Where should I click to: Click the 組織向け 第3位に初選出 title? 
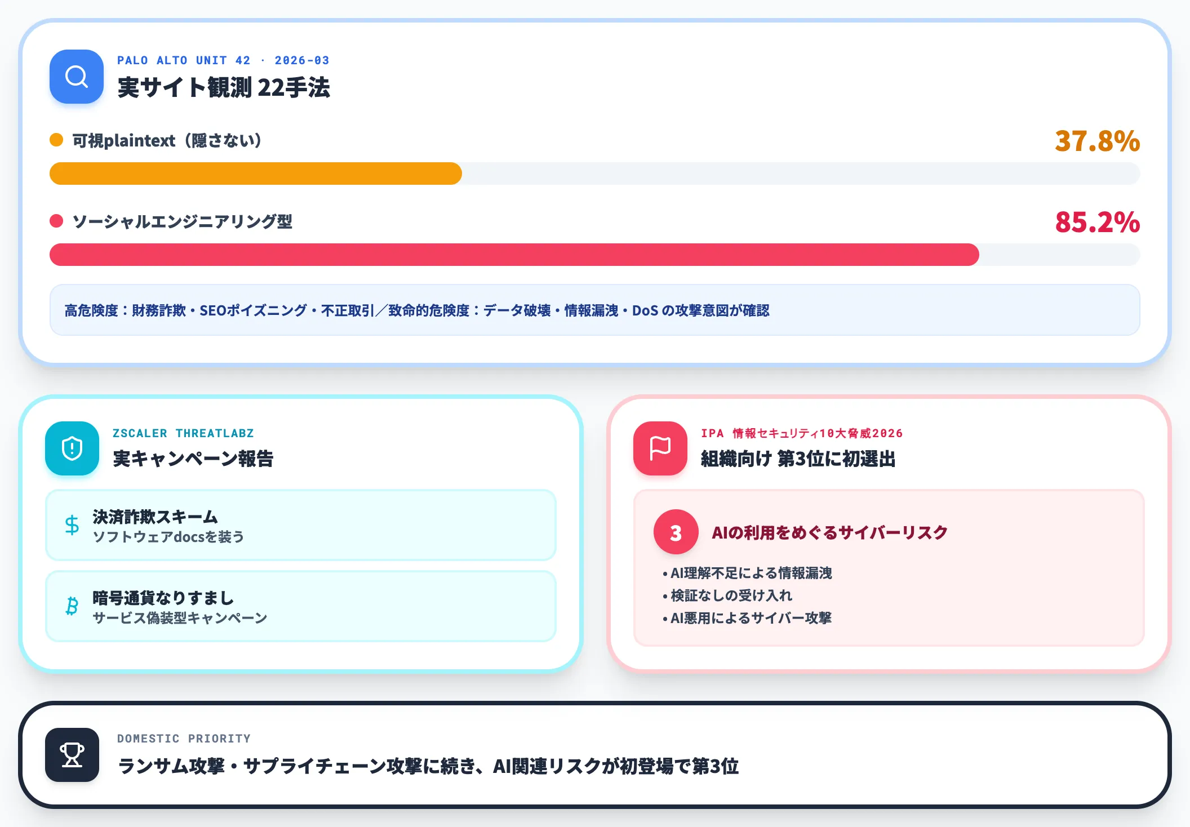coord(798,459)
